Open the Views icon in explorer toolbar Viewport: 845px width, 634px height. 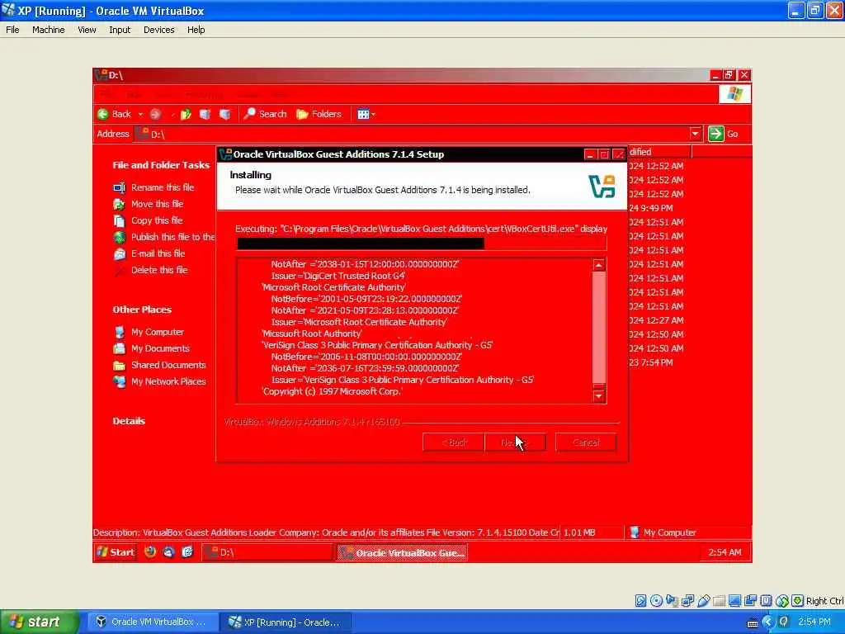[x=363, y=114]
